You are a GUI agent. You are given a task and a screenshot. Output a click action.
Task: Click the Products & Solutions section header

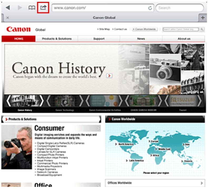[x=51, y=119]
